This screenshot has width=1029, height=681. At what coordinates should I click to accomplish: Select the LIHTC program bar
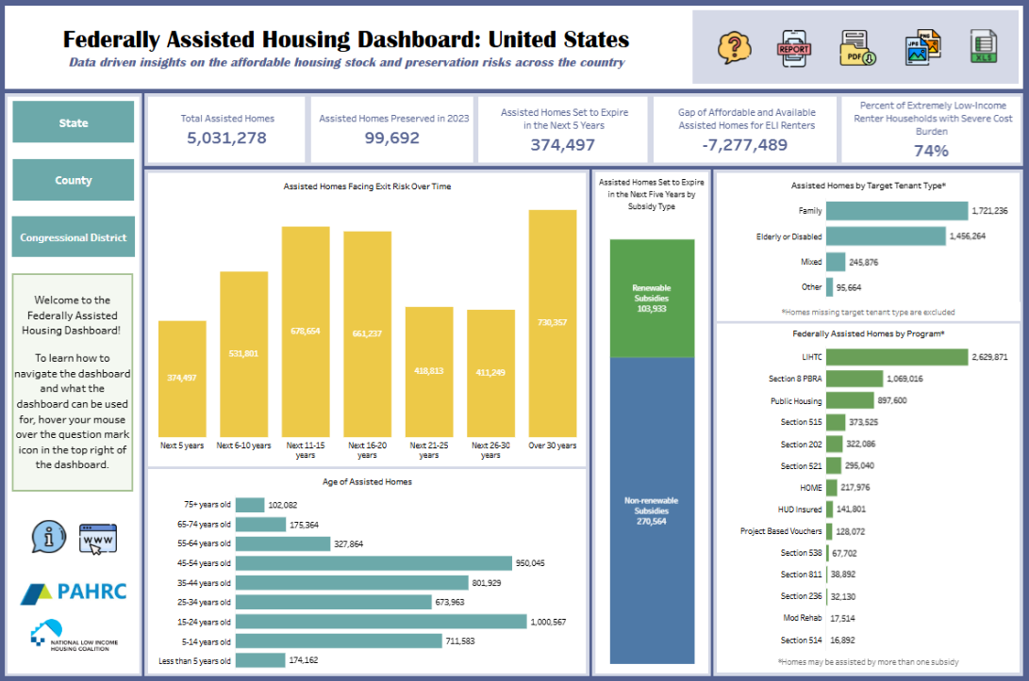[896, 357]
